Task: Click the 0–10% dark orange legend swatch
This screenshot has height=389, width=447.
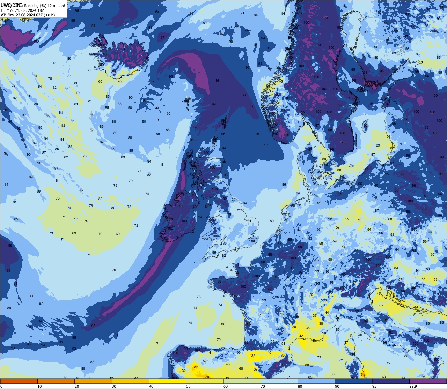Action: pyautogui.click(x=19, y=381)
